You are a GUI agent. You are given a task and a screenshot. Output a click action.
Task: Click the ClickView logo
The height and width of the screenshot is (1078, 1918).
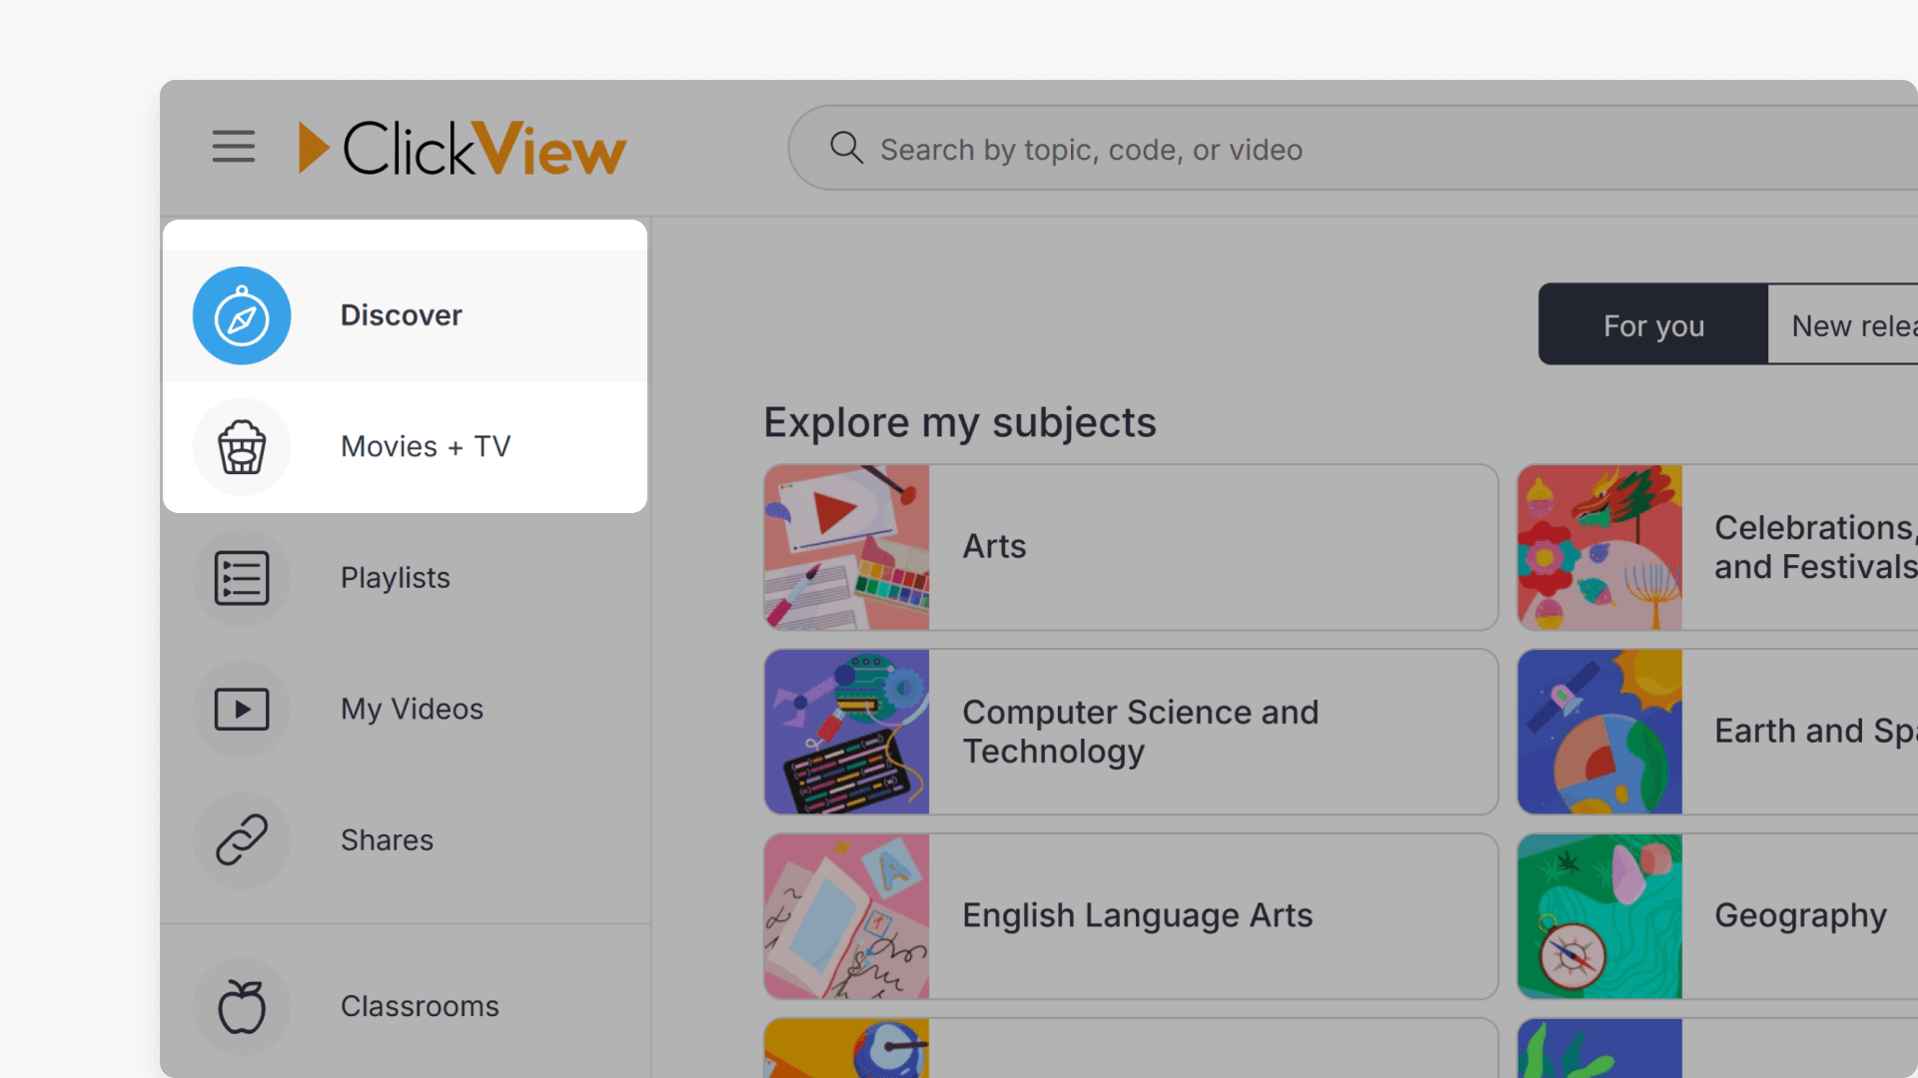[461, 147]
